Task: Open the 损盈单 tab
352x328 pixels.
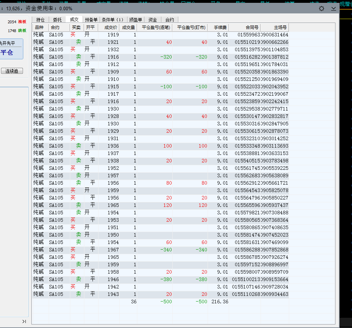Action: click(136, 20)
